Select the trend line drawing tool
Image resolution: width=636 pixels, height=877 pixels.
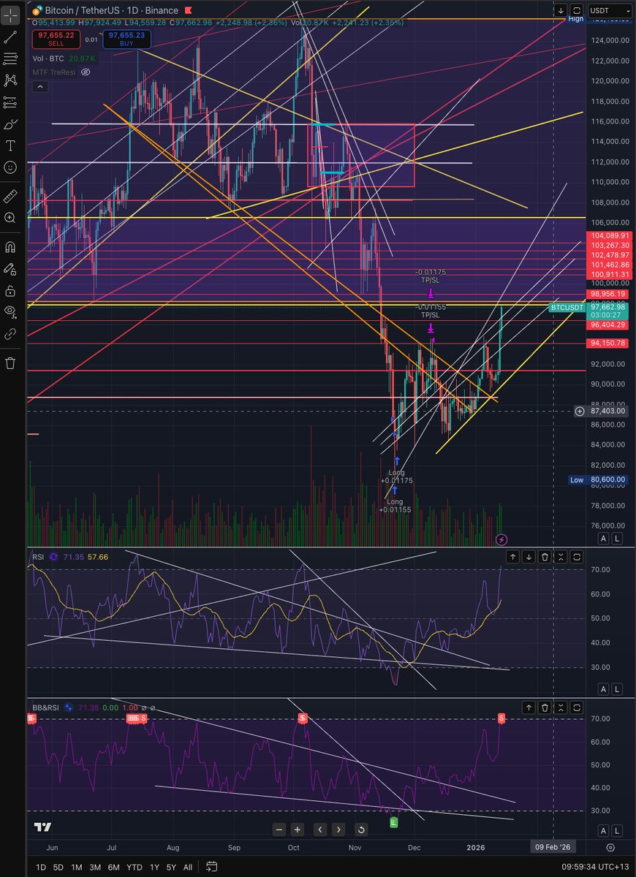(x=10, y=36)
